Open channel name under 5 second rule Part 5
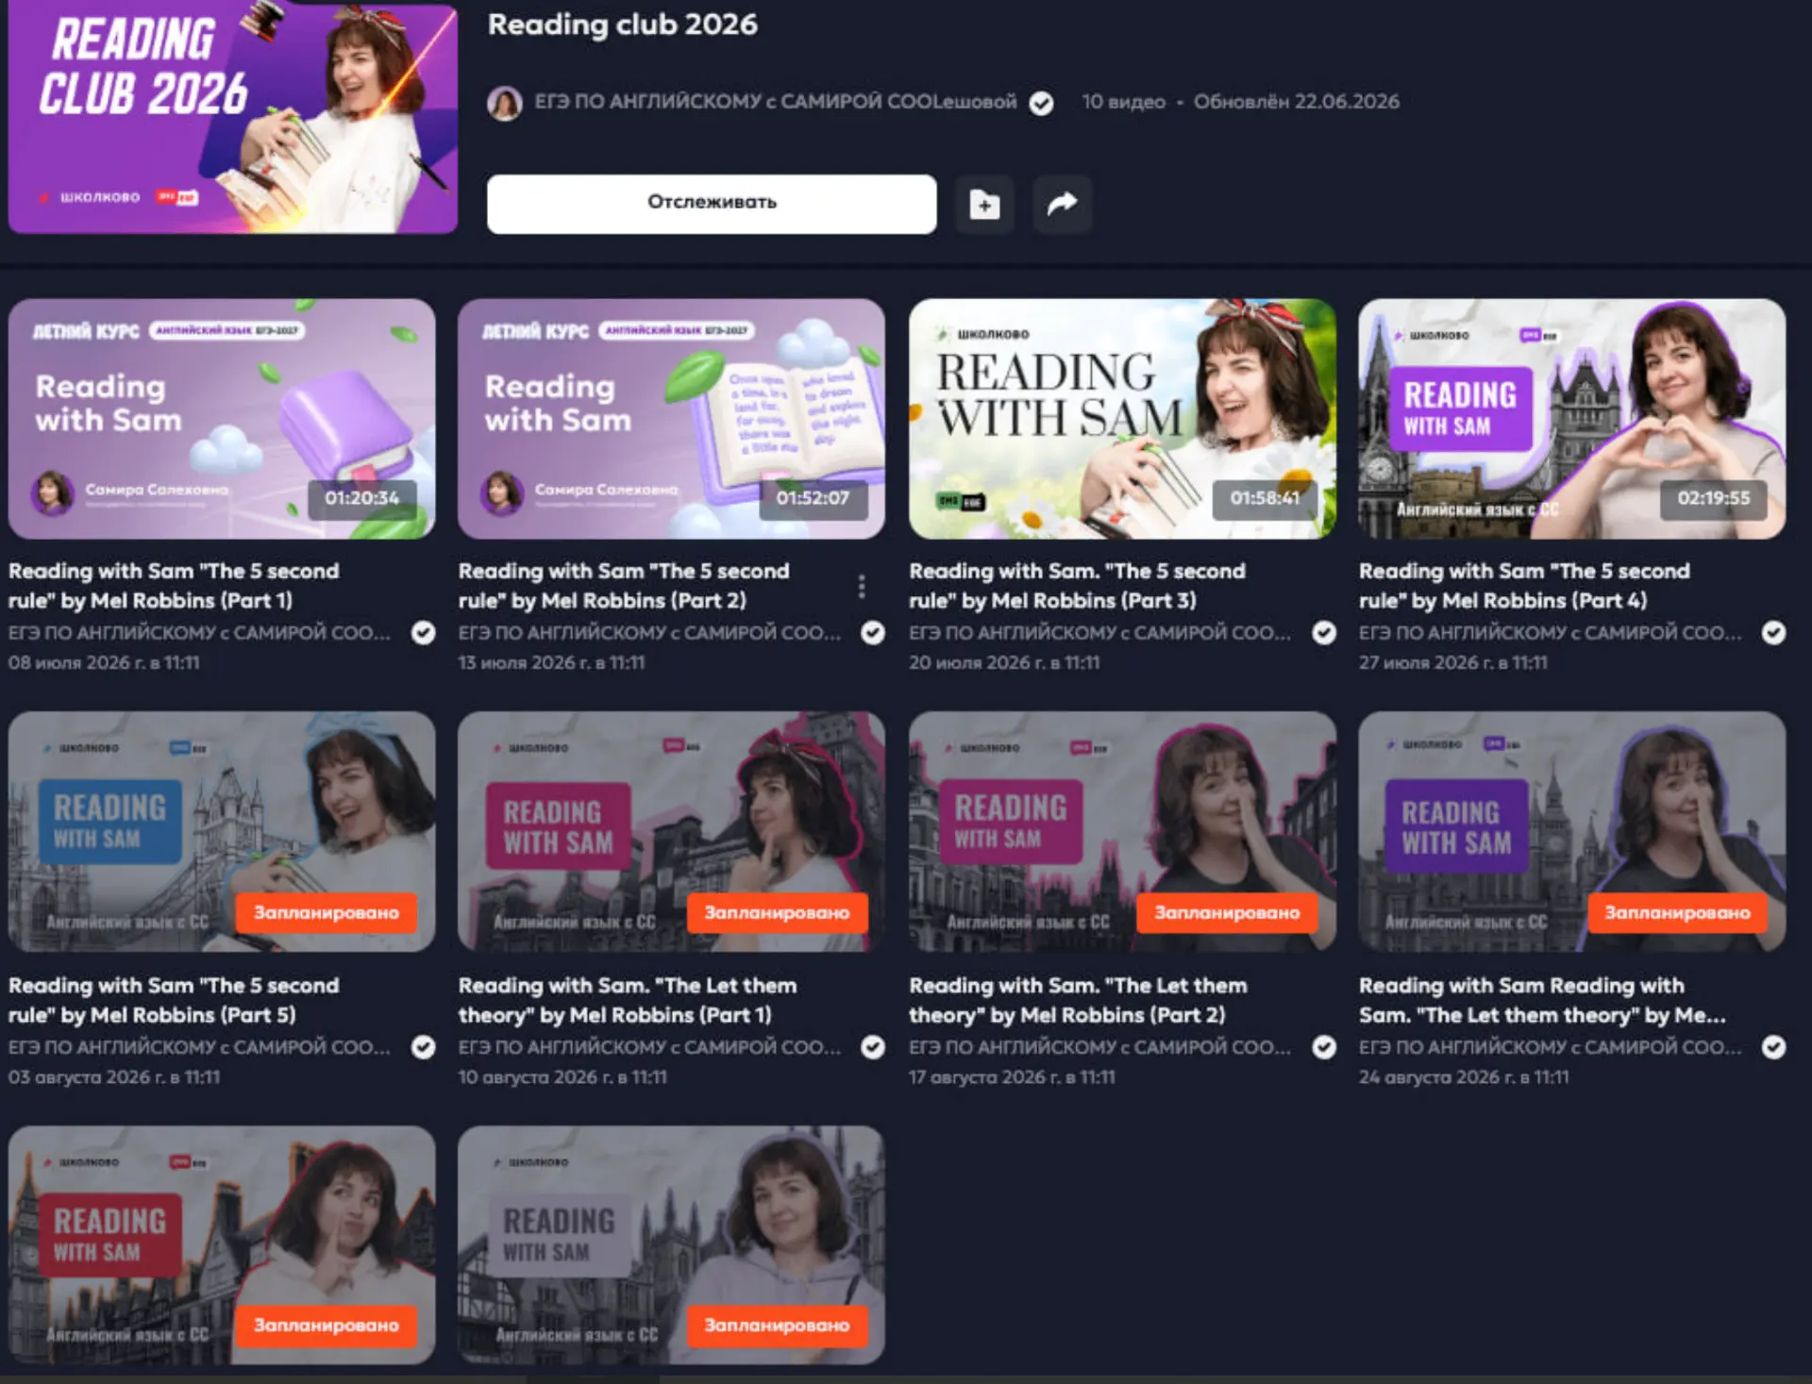 click(199, 1046)
